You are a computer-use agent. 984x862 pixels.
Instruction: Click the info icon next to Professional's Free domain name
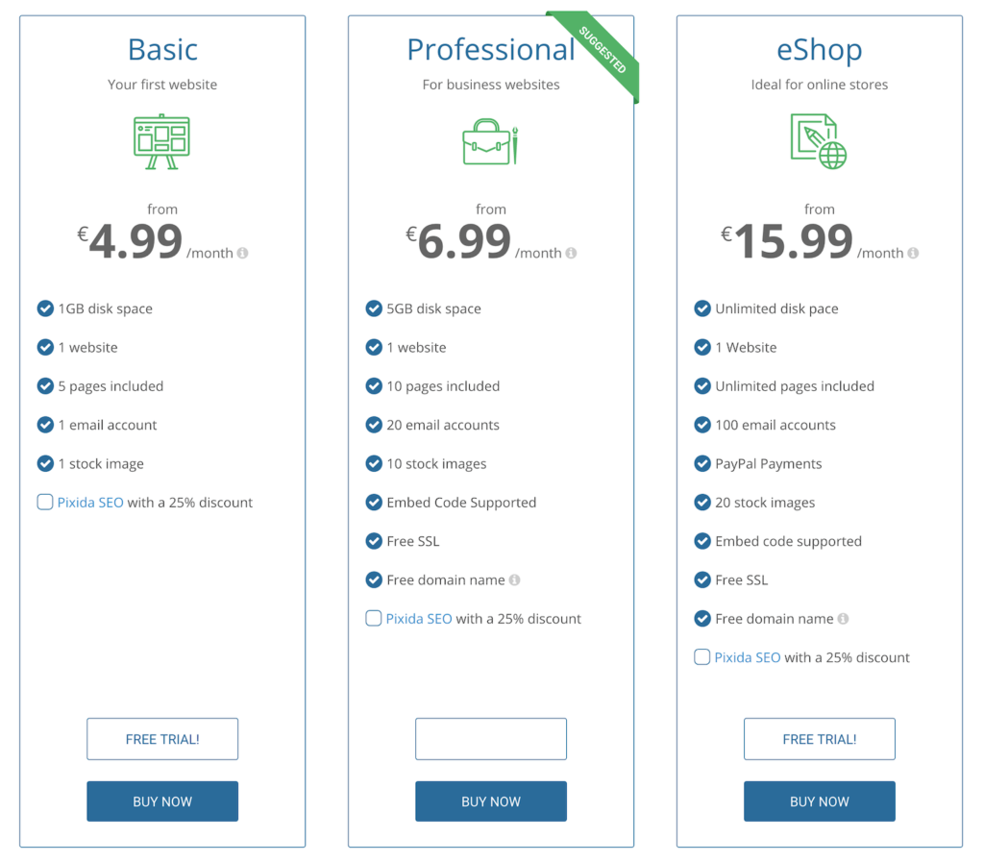tap(514, 579)
